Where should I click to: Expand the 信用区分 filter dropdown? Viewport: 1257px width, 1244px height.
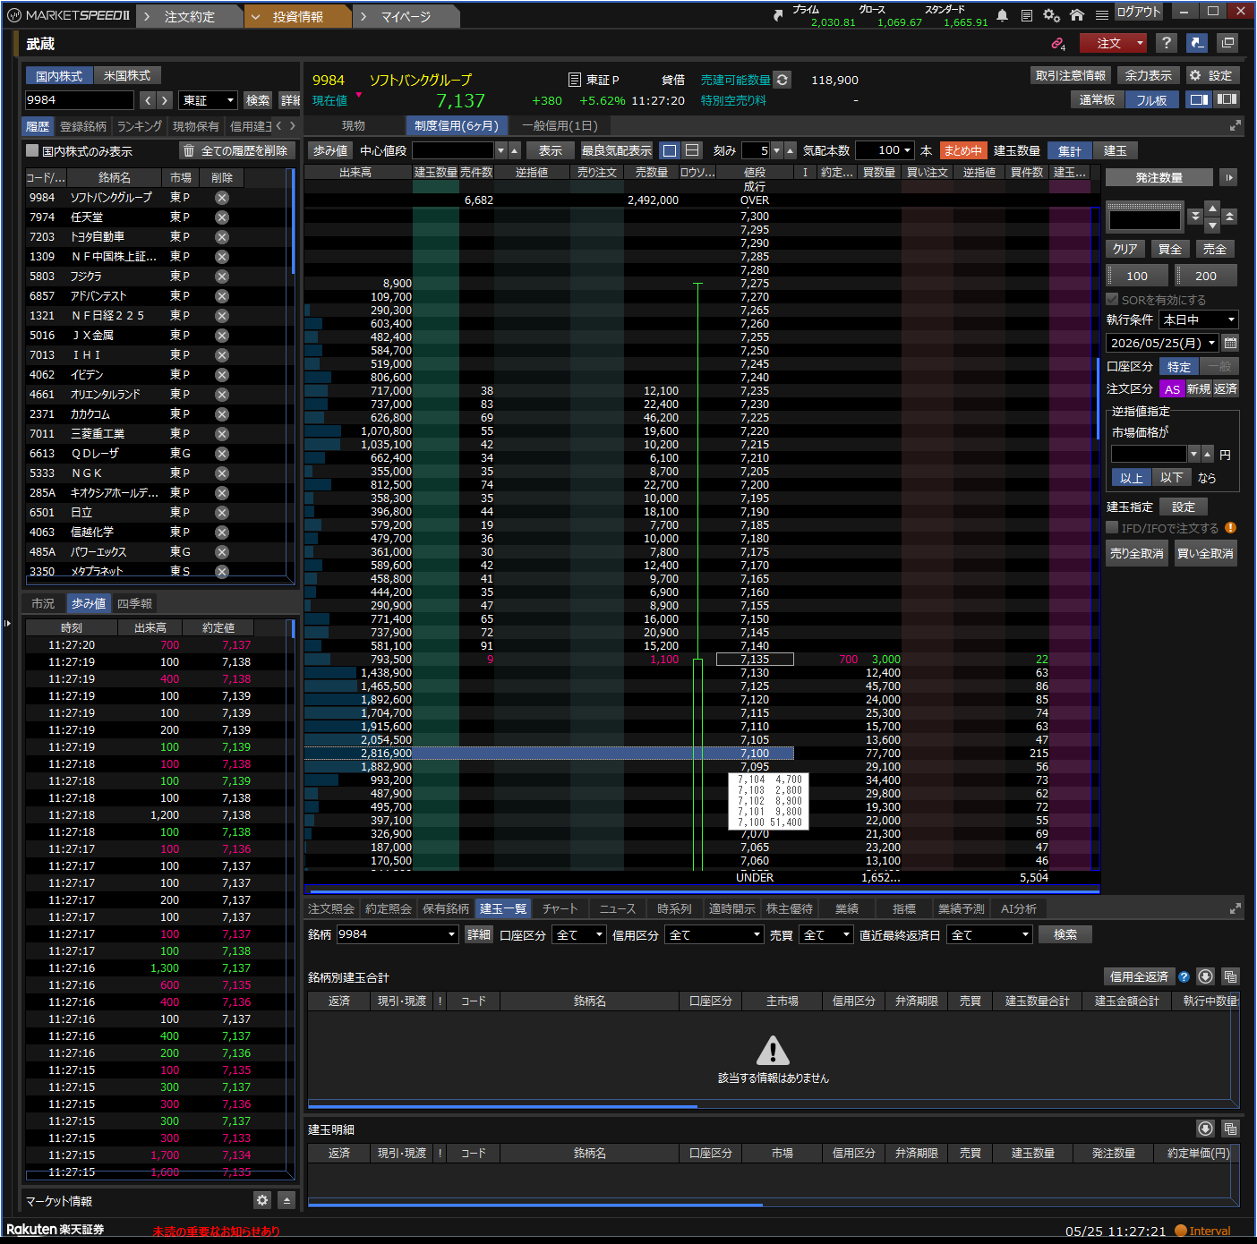pyautogui.click(x=714, y=934)
